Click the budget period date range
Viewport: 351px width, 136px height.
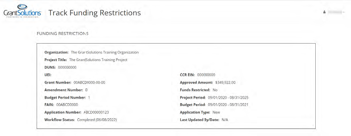pyautogui.click(x=228, y=105)
